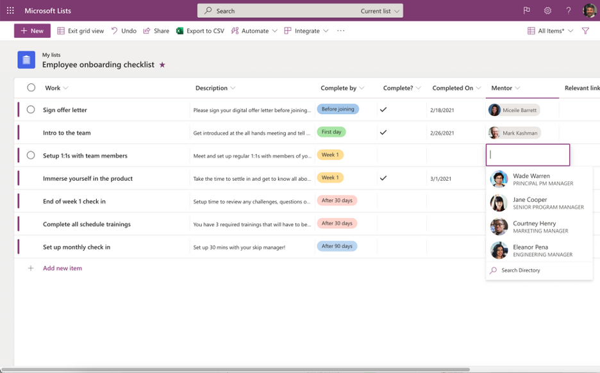The image size is (600, 373).
Task: Expand the Automate dropdown
Action: 254,31
